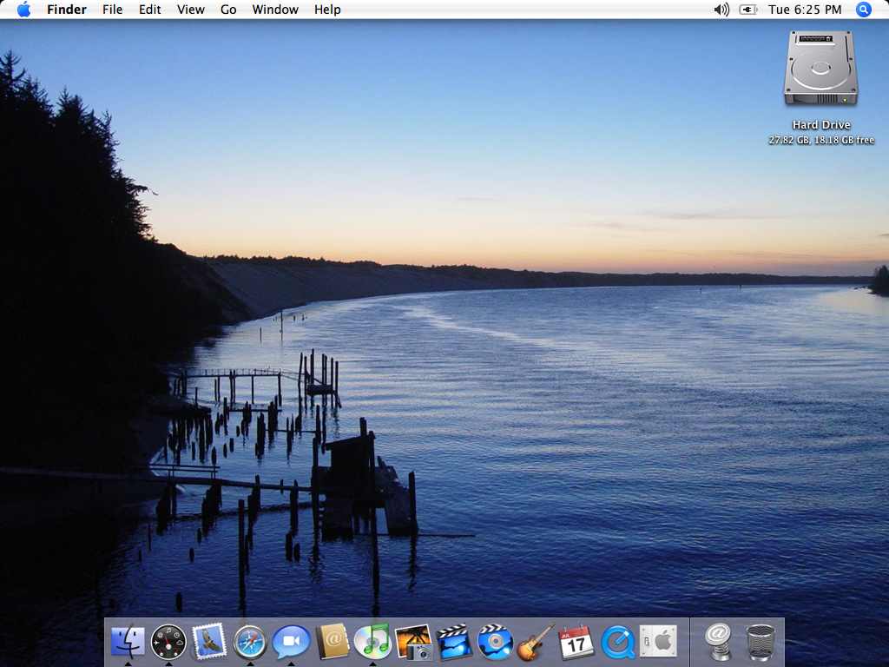Open the Trash in the Dock
The width and height of the screenshot is (889, 667).
761,643
